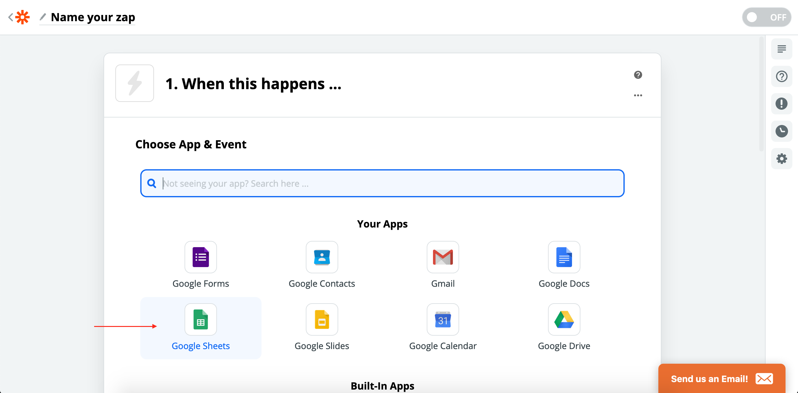The image size is (798, 393).
Task: Pick Google Calendar from Your Apps
Action: (443, 319)
